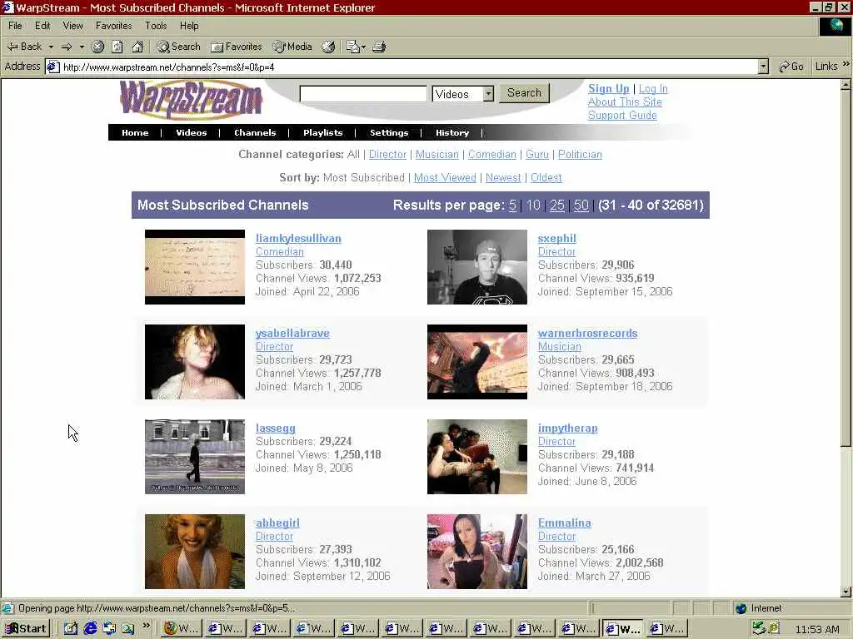Open the About This Site link
Image resolution: width=853 pixels, height=639 pixels.
[x=625, y=102]
